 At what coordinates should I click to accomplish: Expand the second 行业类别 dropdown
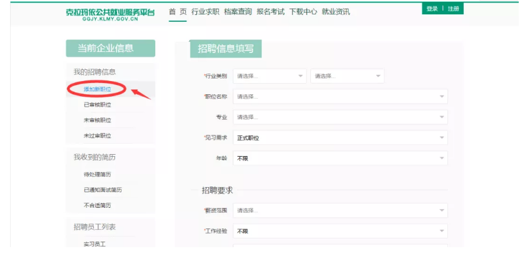347,76
